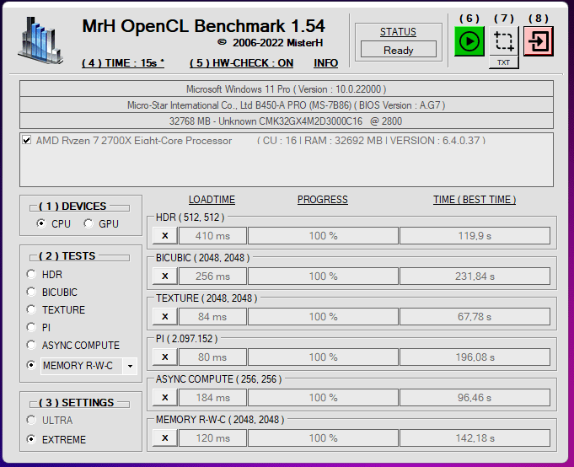Viewport: 574px width, 467px height.
Task: Click the Microsoft Windows 11 Pro row
Action: tap(287, 89)
